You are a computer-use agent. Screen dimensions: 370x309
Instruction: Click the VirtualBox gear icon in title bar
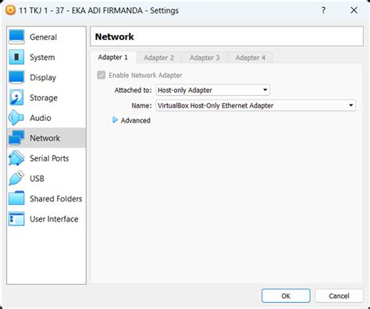click(10, 10)
